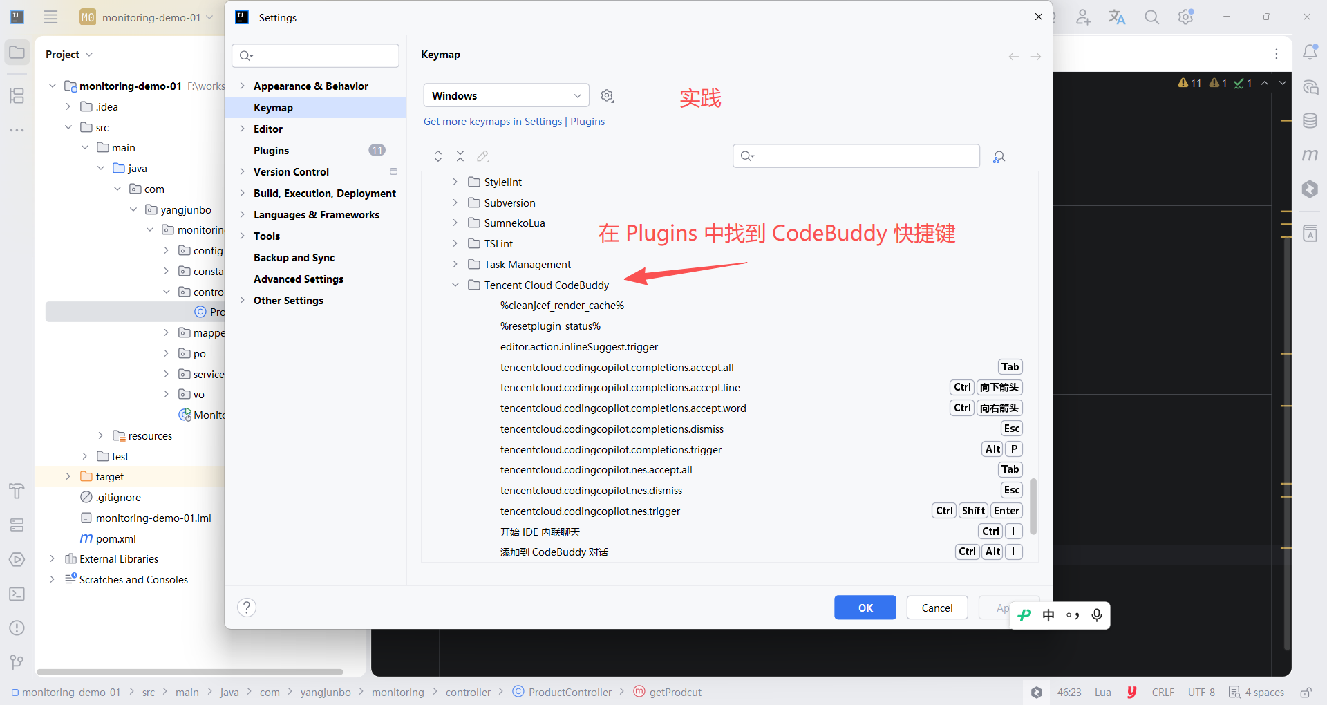Click the keymap list vertical scrollbar

tap(1034, 506)
